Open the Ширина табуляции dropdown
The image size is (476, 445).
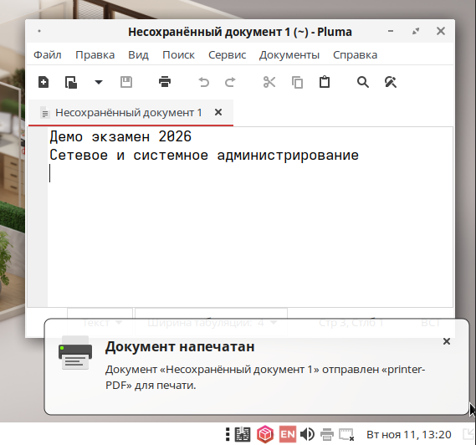point(212,322)
